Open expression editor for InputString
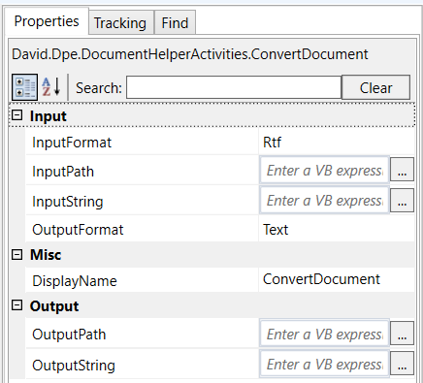 click(402, 201)
